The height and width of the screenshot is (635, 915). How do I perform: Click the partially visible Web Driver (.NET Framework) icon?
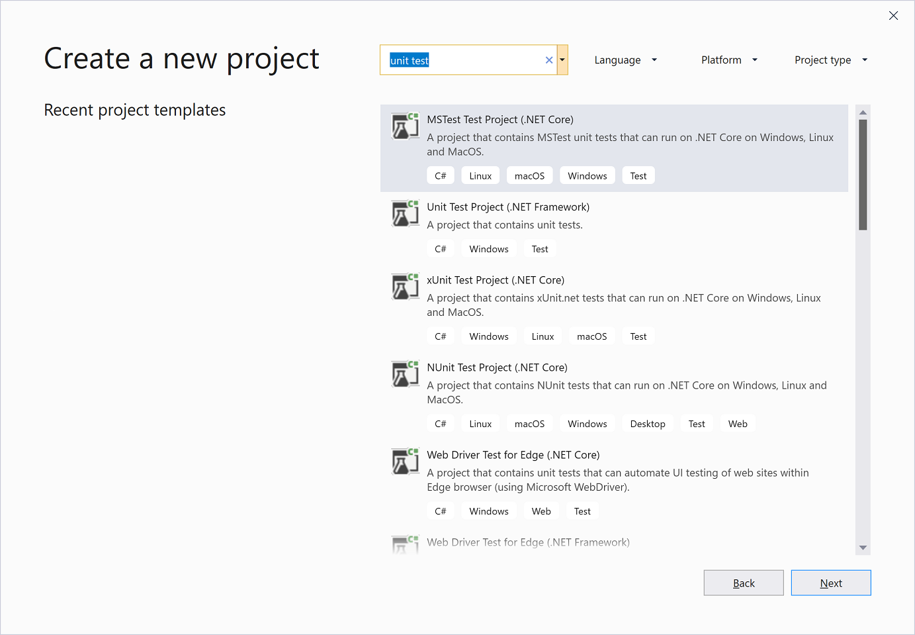[x=405, y=545]
